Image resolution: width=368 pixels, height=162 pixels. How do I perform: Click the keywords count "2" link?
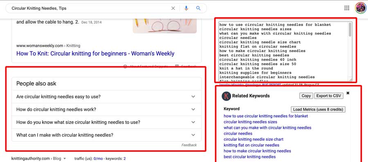click(x=125, y=159)
